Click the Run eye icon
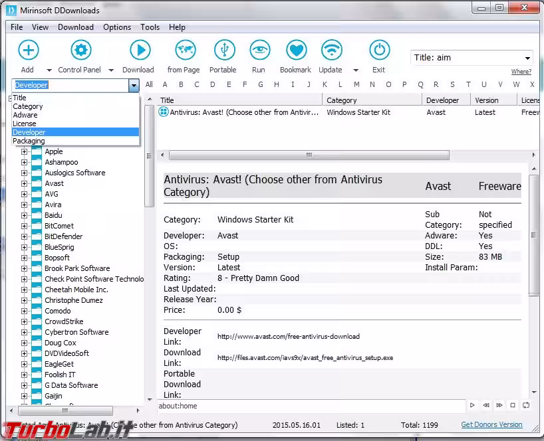 point(259,50)
